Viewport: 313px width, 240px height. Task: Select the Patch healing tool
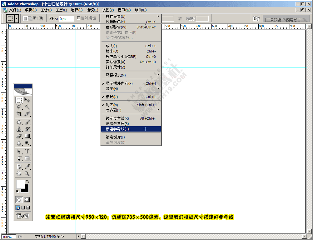(19, 122)
